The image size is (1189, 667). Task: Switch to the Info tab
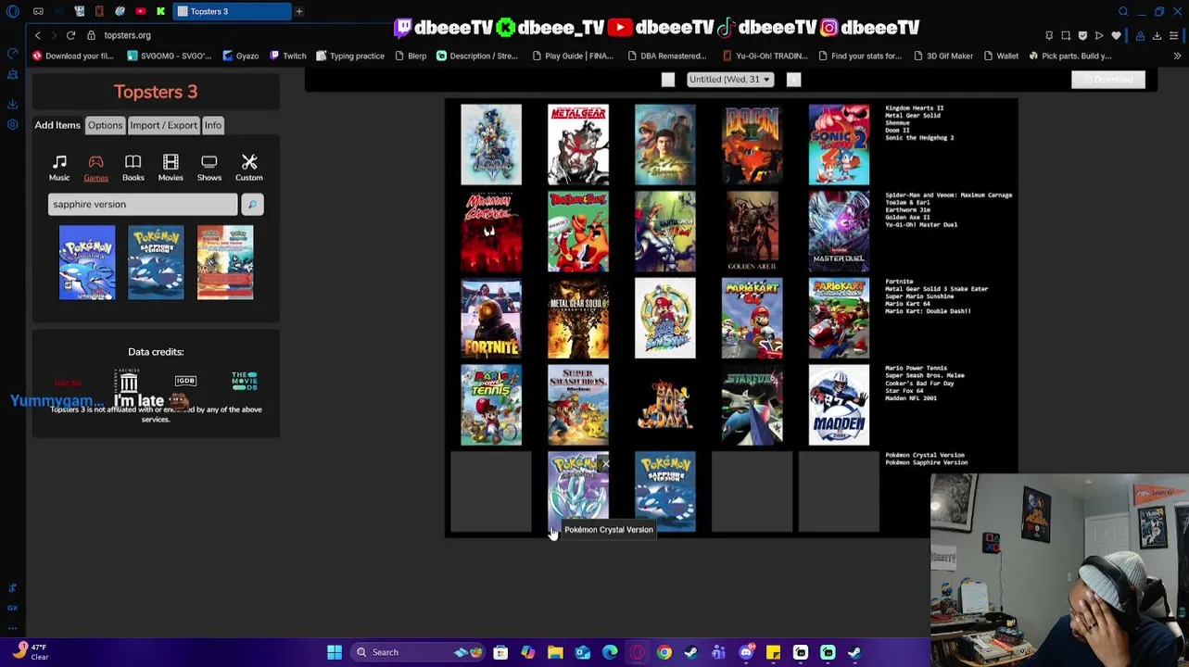pyautogui.click(x=212, y=125)
